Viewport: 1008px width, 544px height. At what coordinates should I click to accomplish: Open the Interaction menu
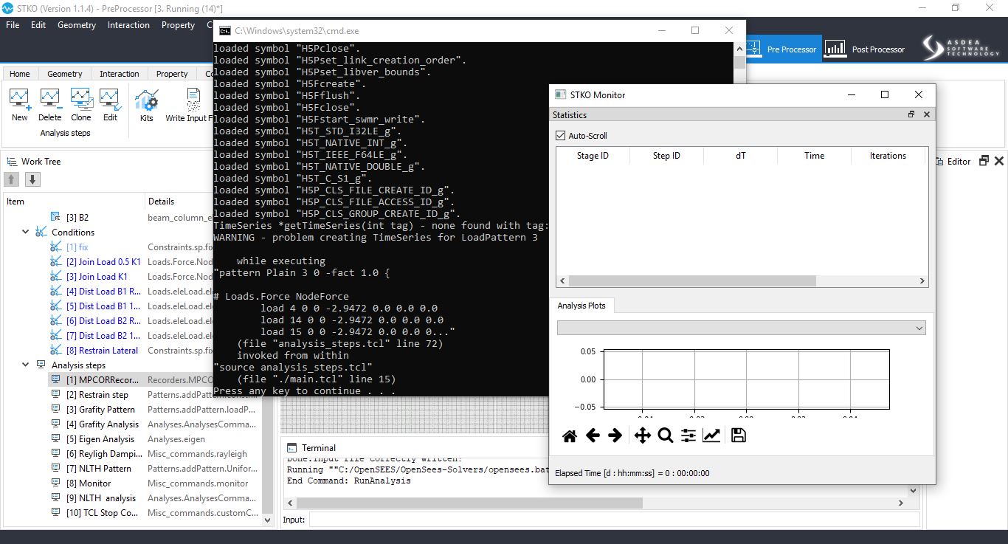(128, 25)
